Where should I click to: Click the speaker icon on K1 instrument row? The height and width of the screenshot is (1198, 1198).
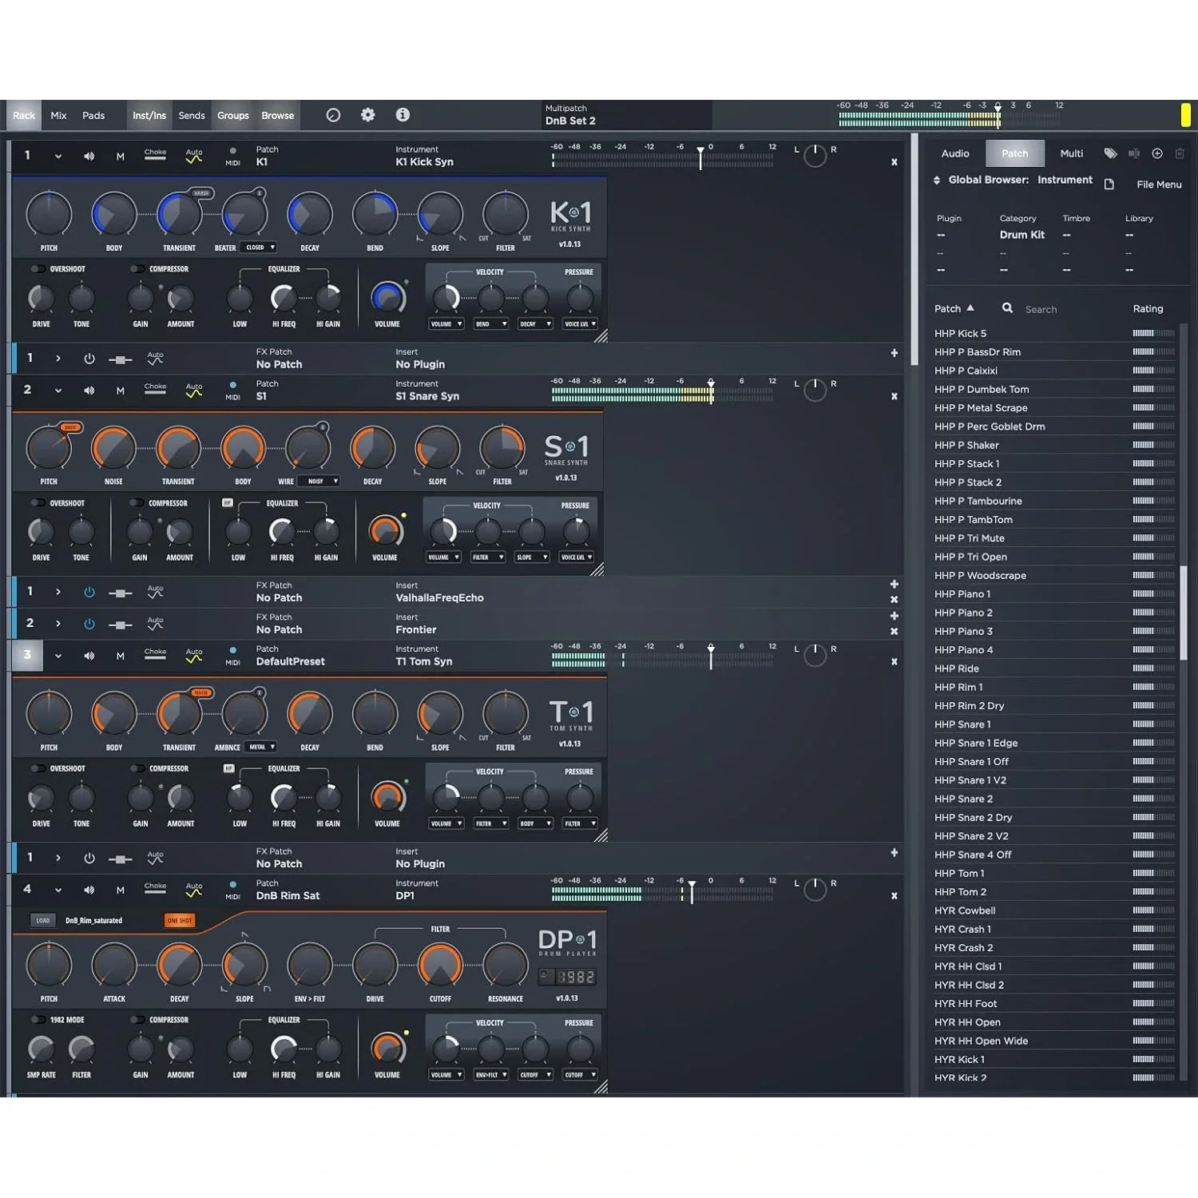89,157
